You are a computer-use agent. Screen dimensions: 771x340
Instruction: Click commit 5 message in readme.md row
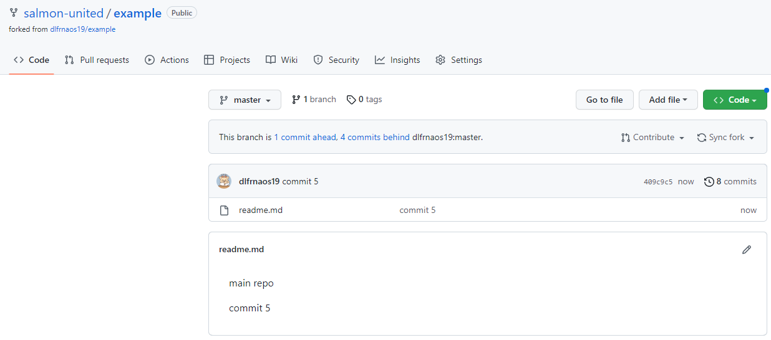(417, 210)
